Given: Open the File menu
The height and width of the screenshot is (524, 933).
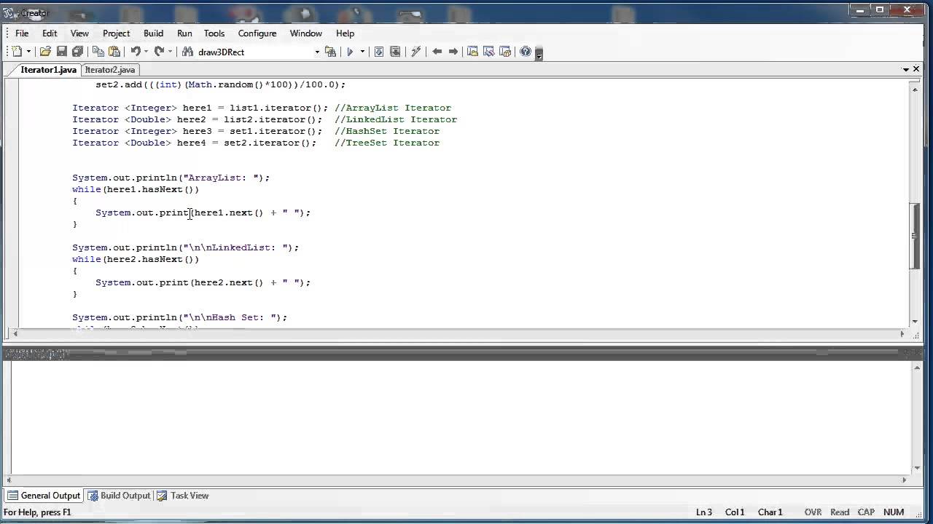Looking at the screenshot, I should click(22, 33).
